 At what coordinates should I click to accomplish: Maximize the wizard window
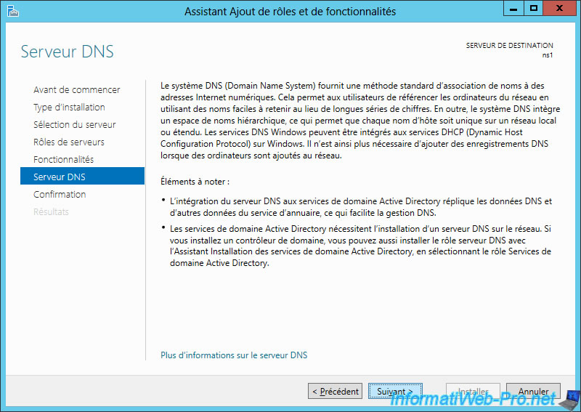(x=534, y=9)
